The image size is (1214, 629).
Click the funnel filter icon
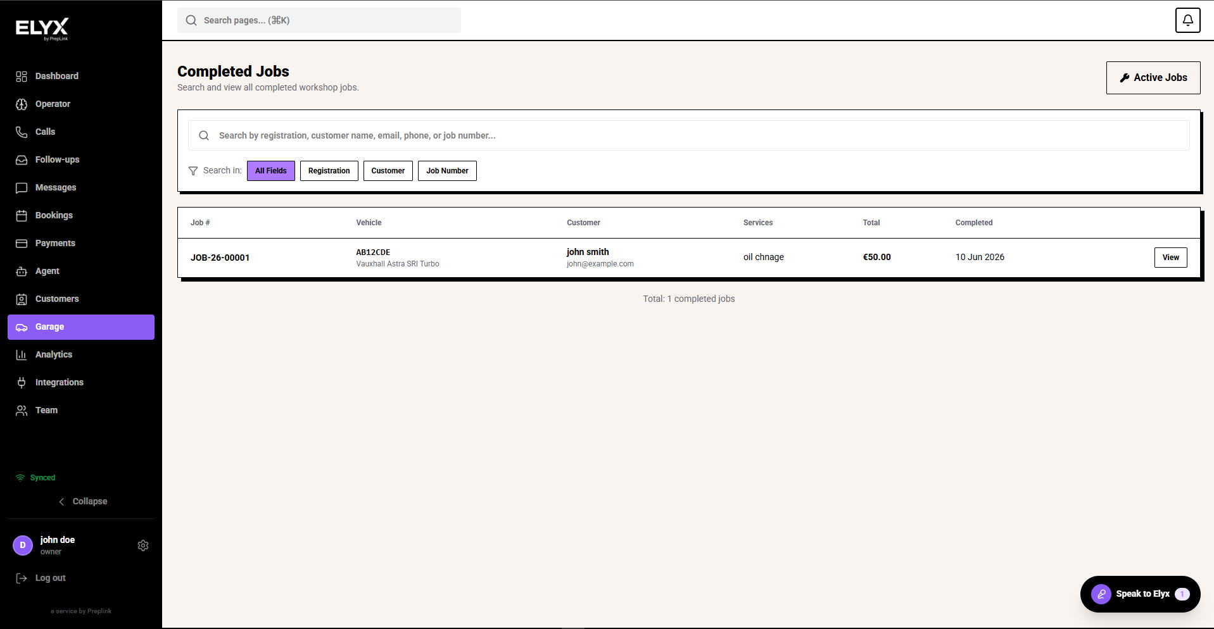[193, 171]
